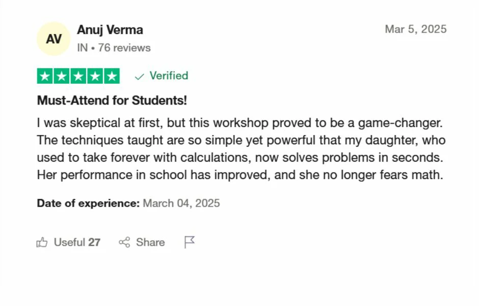Screen dimensions: 479x306
Task: Click the review body paragraph
Action: point(241,149)
